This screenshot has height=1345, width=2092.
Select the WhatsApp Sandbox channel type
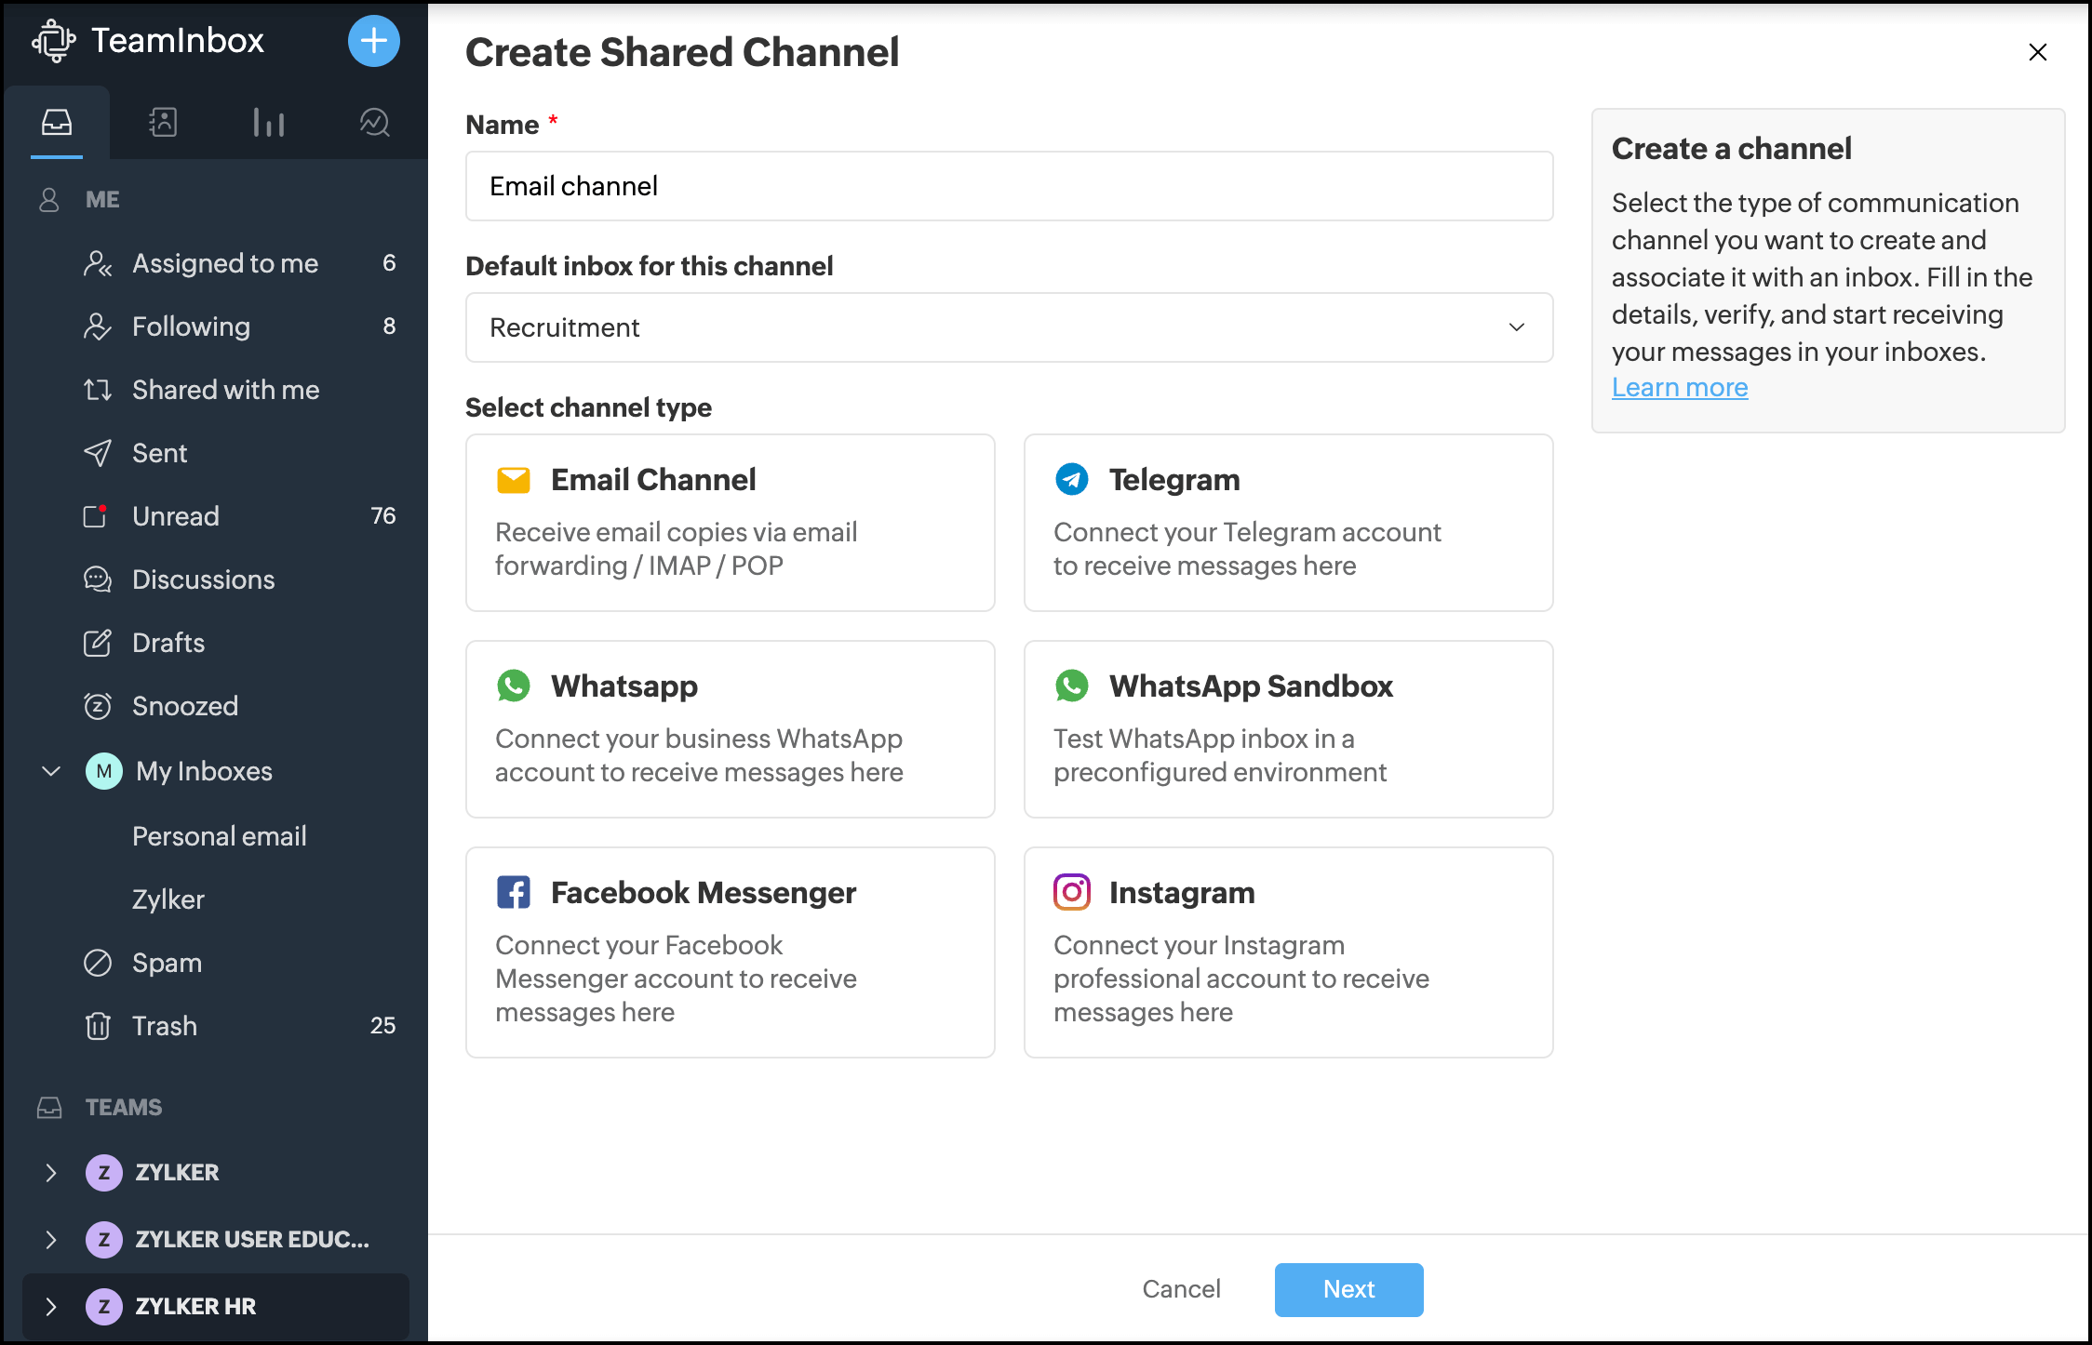[1288, 729]
